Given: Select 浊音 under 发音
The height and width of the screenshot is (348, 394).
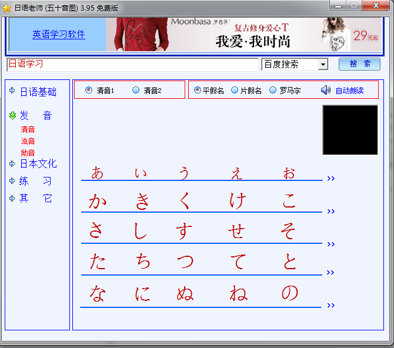Looking at the screenshot, I should click(28, 141).
